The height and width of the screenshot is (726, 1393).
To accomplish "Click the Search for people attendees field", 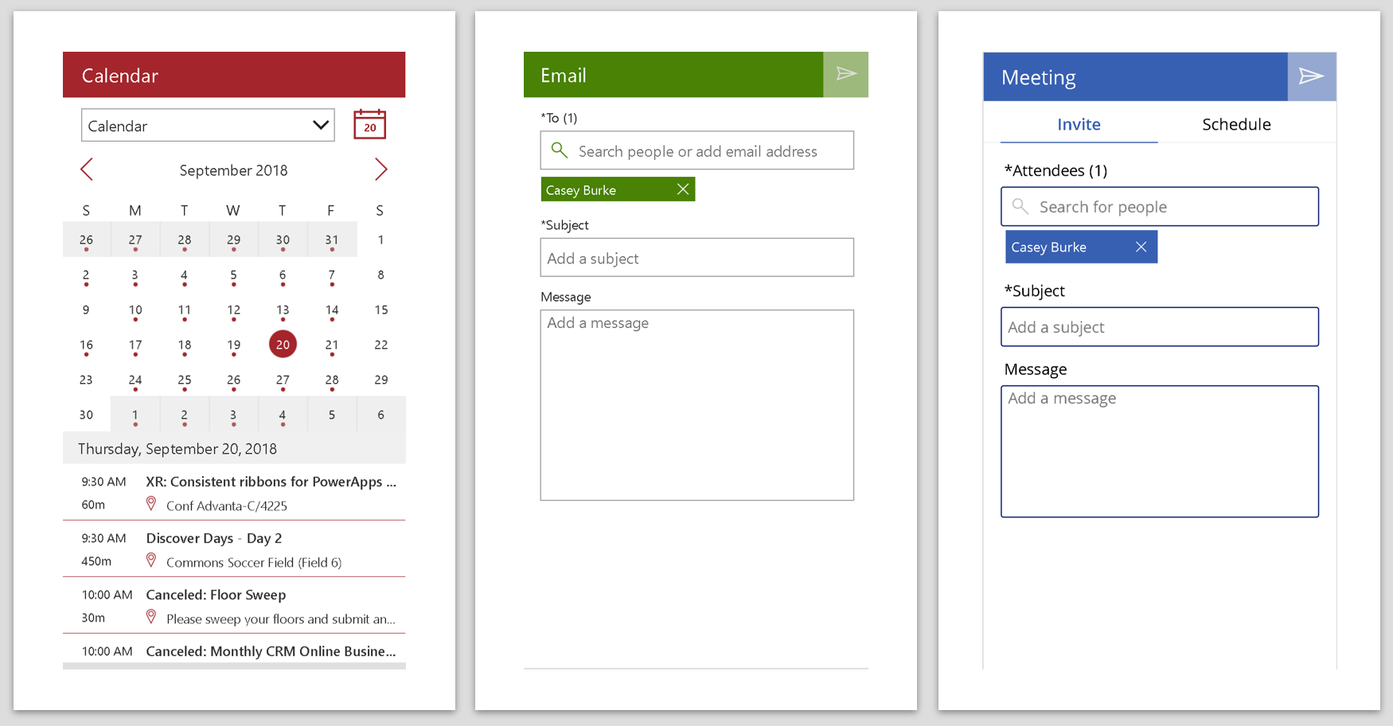I will coord(1160,207).
